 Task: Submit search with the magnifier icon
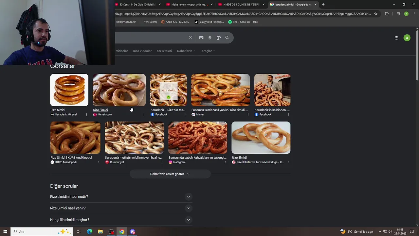coord(227,38)
